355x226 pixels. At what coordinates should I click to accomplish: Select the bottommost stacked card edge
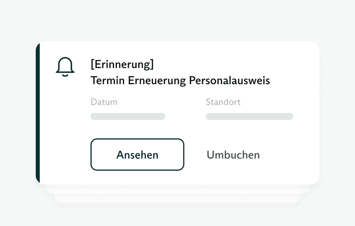pyautogui.click(x=177, y=198)
